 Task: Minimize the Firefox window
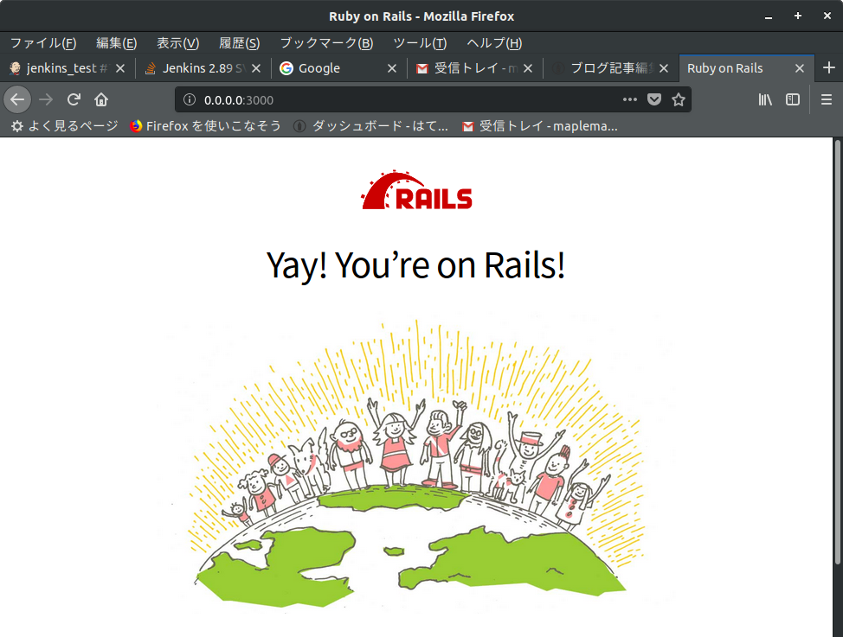tap(769, 16)
